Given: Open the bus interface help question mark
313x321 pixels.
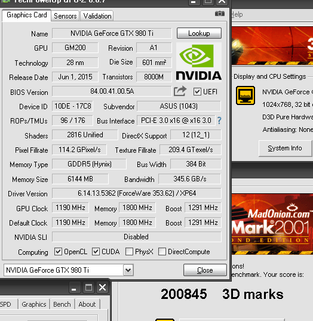Looking at the screenshot, I should [x=219, y=121].
